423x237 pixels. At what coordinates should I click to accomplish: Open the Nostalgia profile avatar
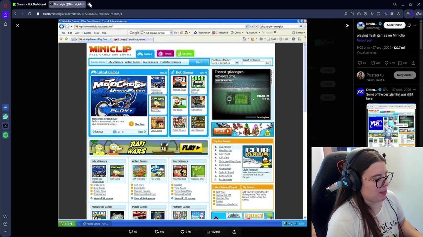[361, 25]
